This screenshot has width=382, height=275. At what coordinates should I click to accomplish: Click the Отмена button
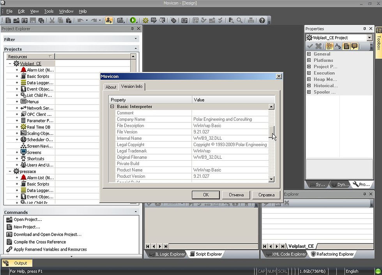[x=236, y=195]
